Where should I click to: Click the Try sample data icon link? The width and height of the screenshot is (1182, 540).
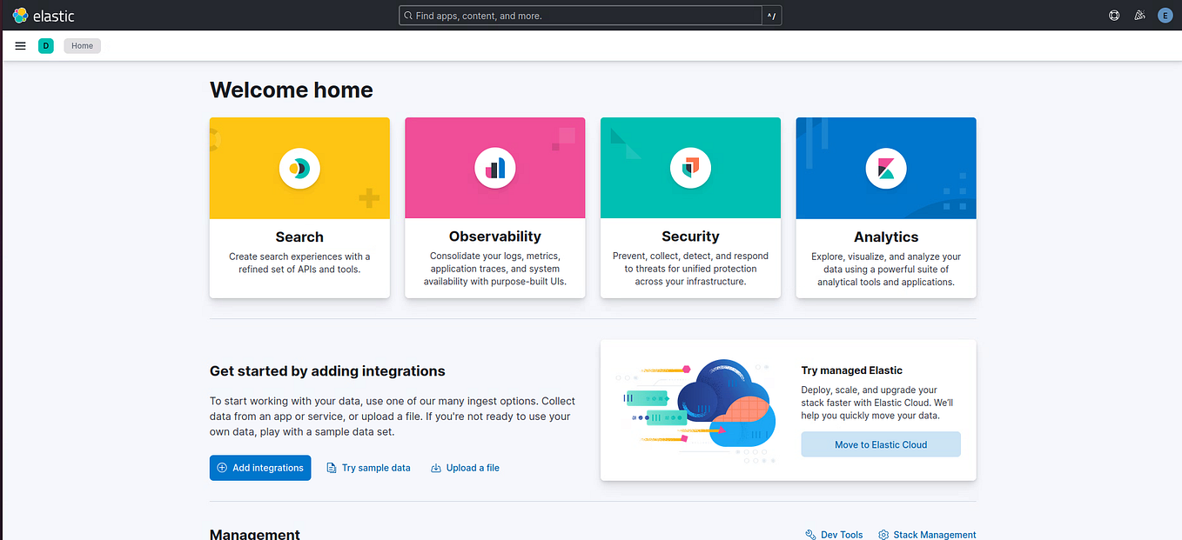(x=331, y=468)
